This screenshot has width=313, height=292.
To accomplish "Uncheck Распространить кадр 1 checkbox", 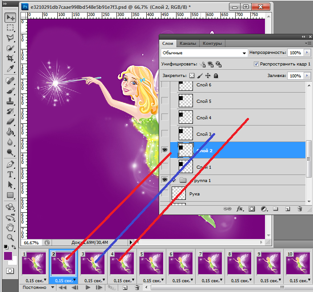I will (256, 64).
